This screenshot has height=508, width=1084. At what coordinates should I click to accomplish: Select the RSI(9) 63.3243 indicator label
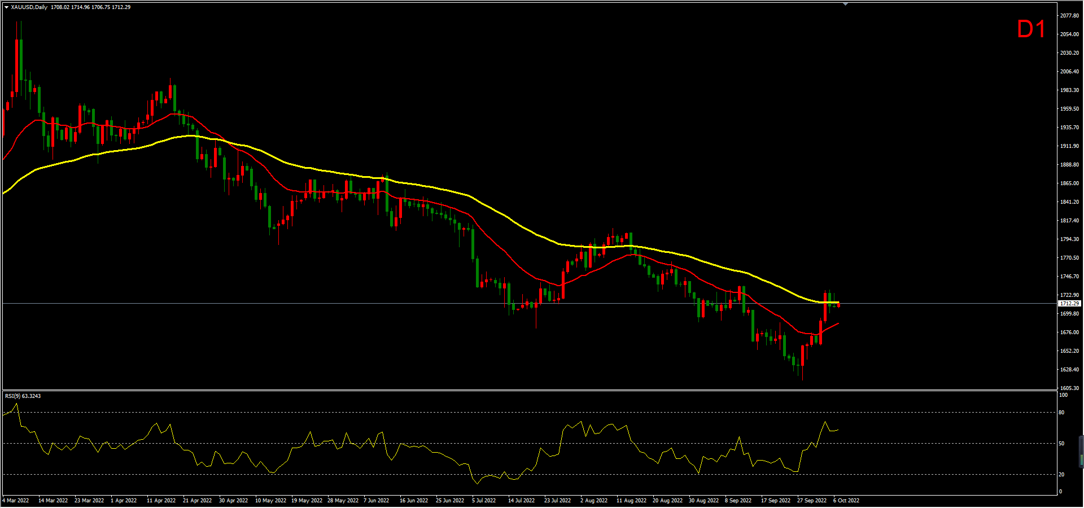pos(23,396)
